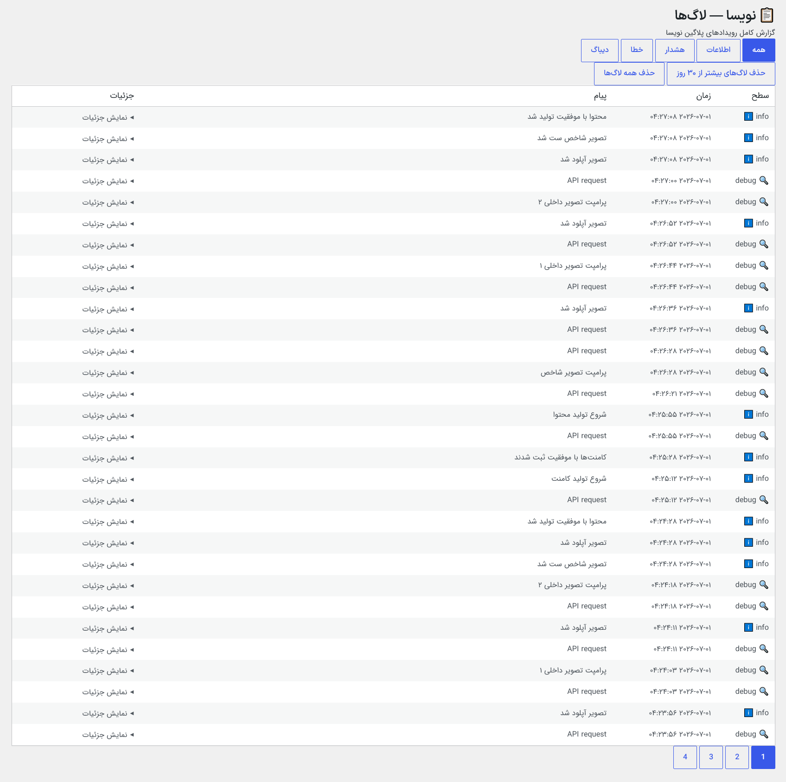Click the debug level label of 04:24:18 API request row
The image size is (786, 782).
[746, 606]
